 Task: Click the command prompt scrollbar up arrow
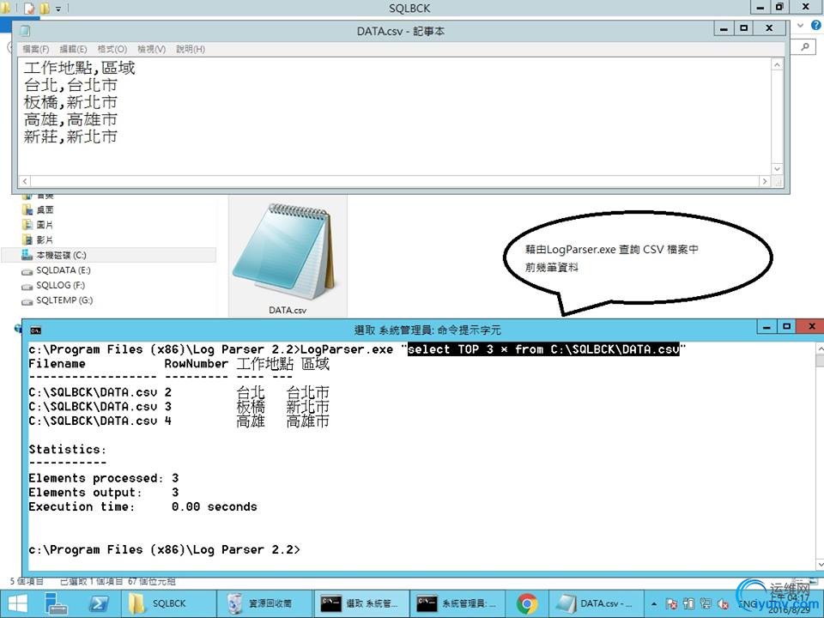(x=821, y=348)
